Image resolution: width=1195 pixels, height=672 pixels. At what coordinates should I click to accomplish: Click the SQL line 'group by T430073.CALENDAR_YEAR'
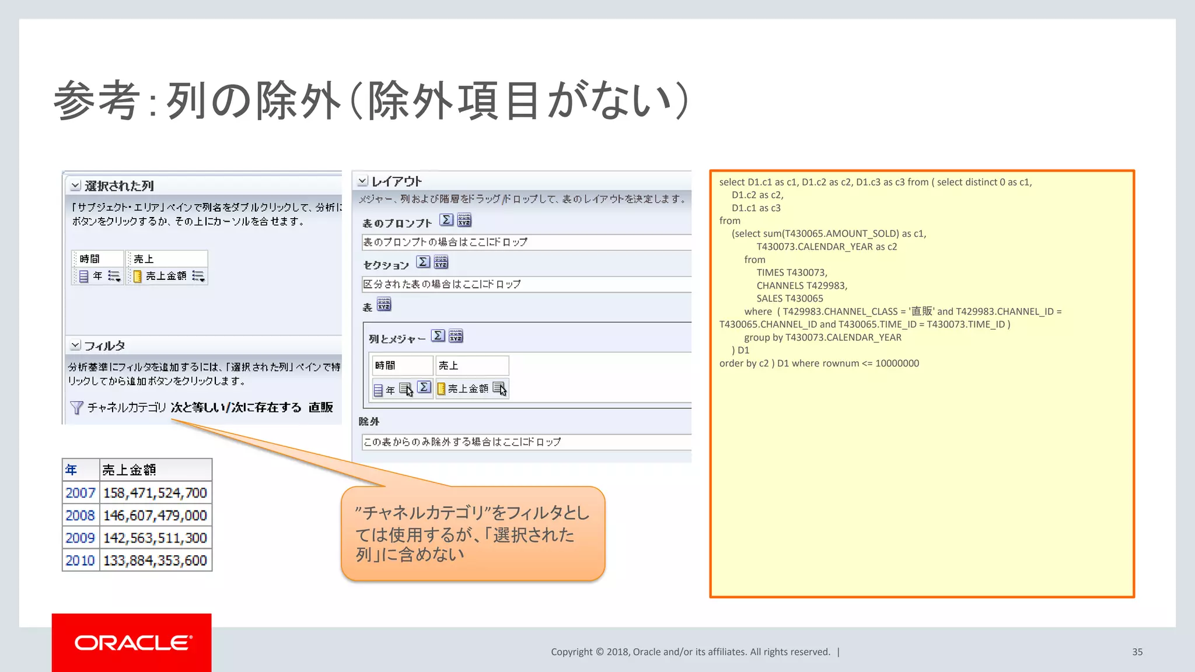823,337
